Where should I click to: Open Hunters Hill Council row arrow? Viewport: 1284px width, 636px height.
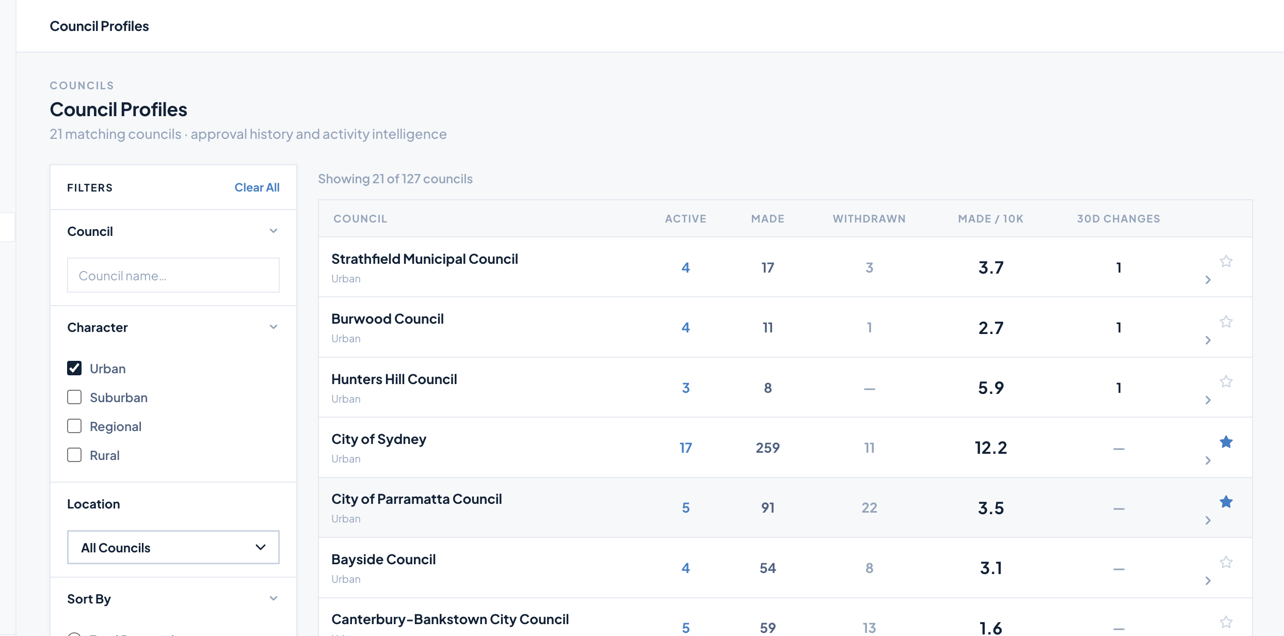point(1208,400)
